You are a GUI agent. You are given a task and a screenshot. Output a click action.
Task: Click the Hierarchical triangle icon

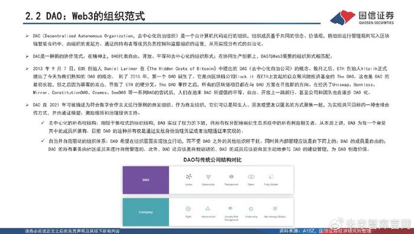pyautogui.click(x=208, y=209)
